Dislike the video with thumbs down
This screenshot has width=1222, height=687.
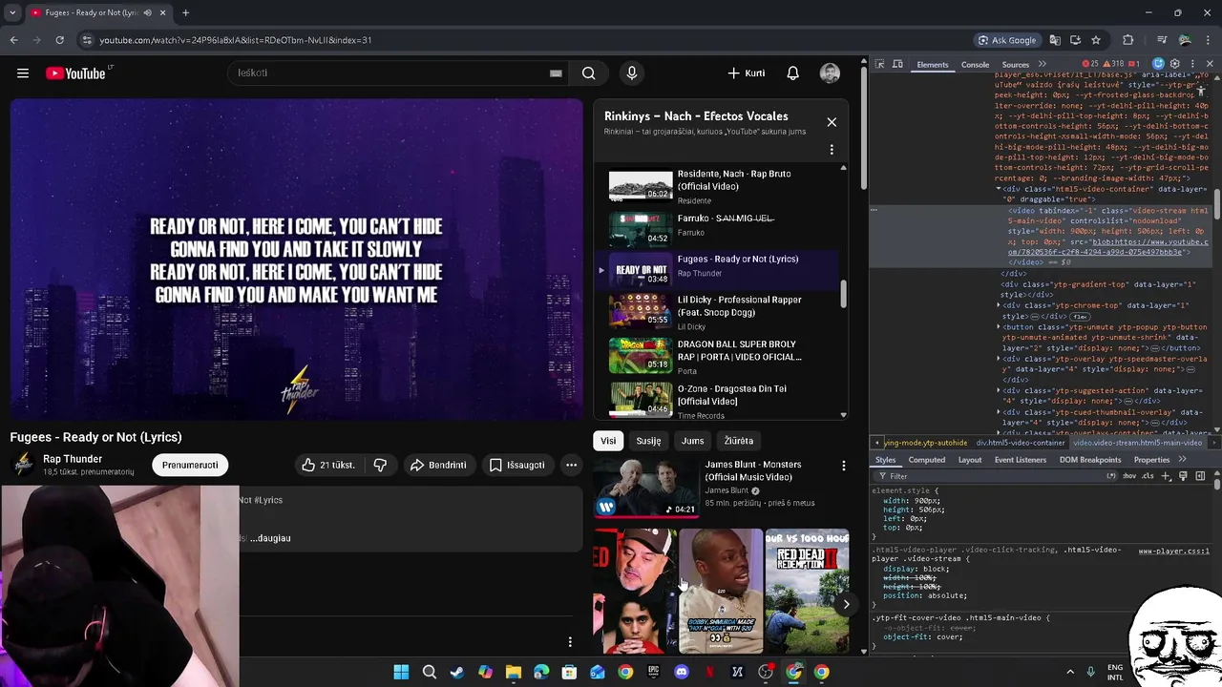click(x=380, y=465)
